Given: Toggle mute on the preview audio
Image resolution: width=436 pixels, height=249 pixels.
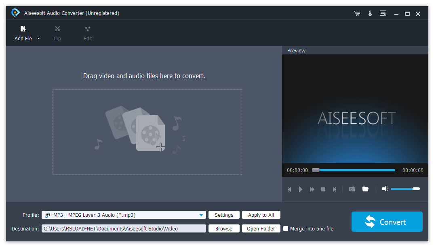Looking at the screenshot, I should [385, 189].
